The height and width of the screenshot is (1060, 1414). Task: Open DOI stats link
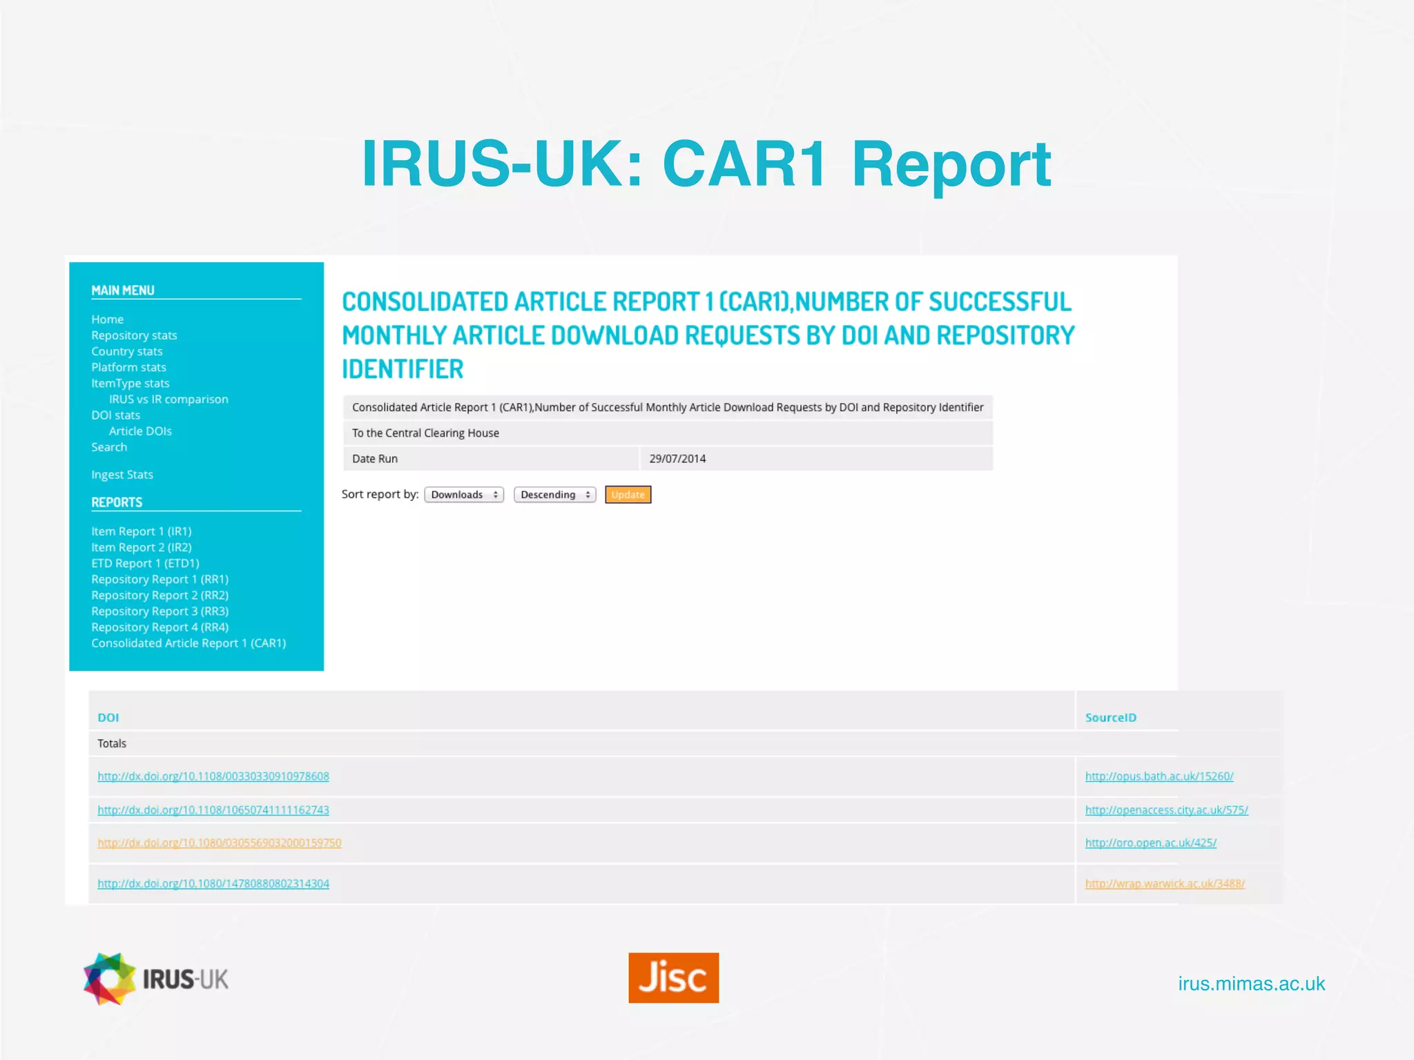pyautogui.click(x=115, y=415)
